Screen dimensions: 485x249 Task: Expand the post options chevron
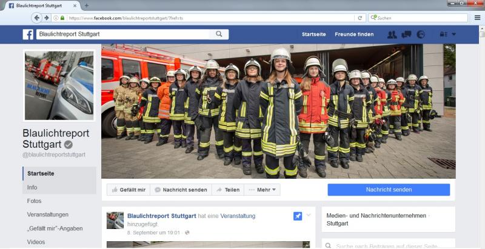(x=309, y=215)
